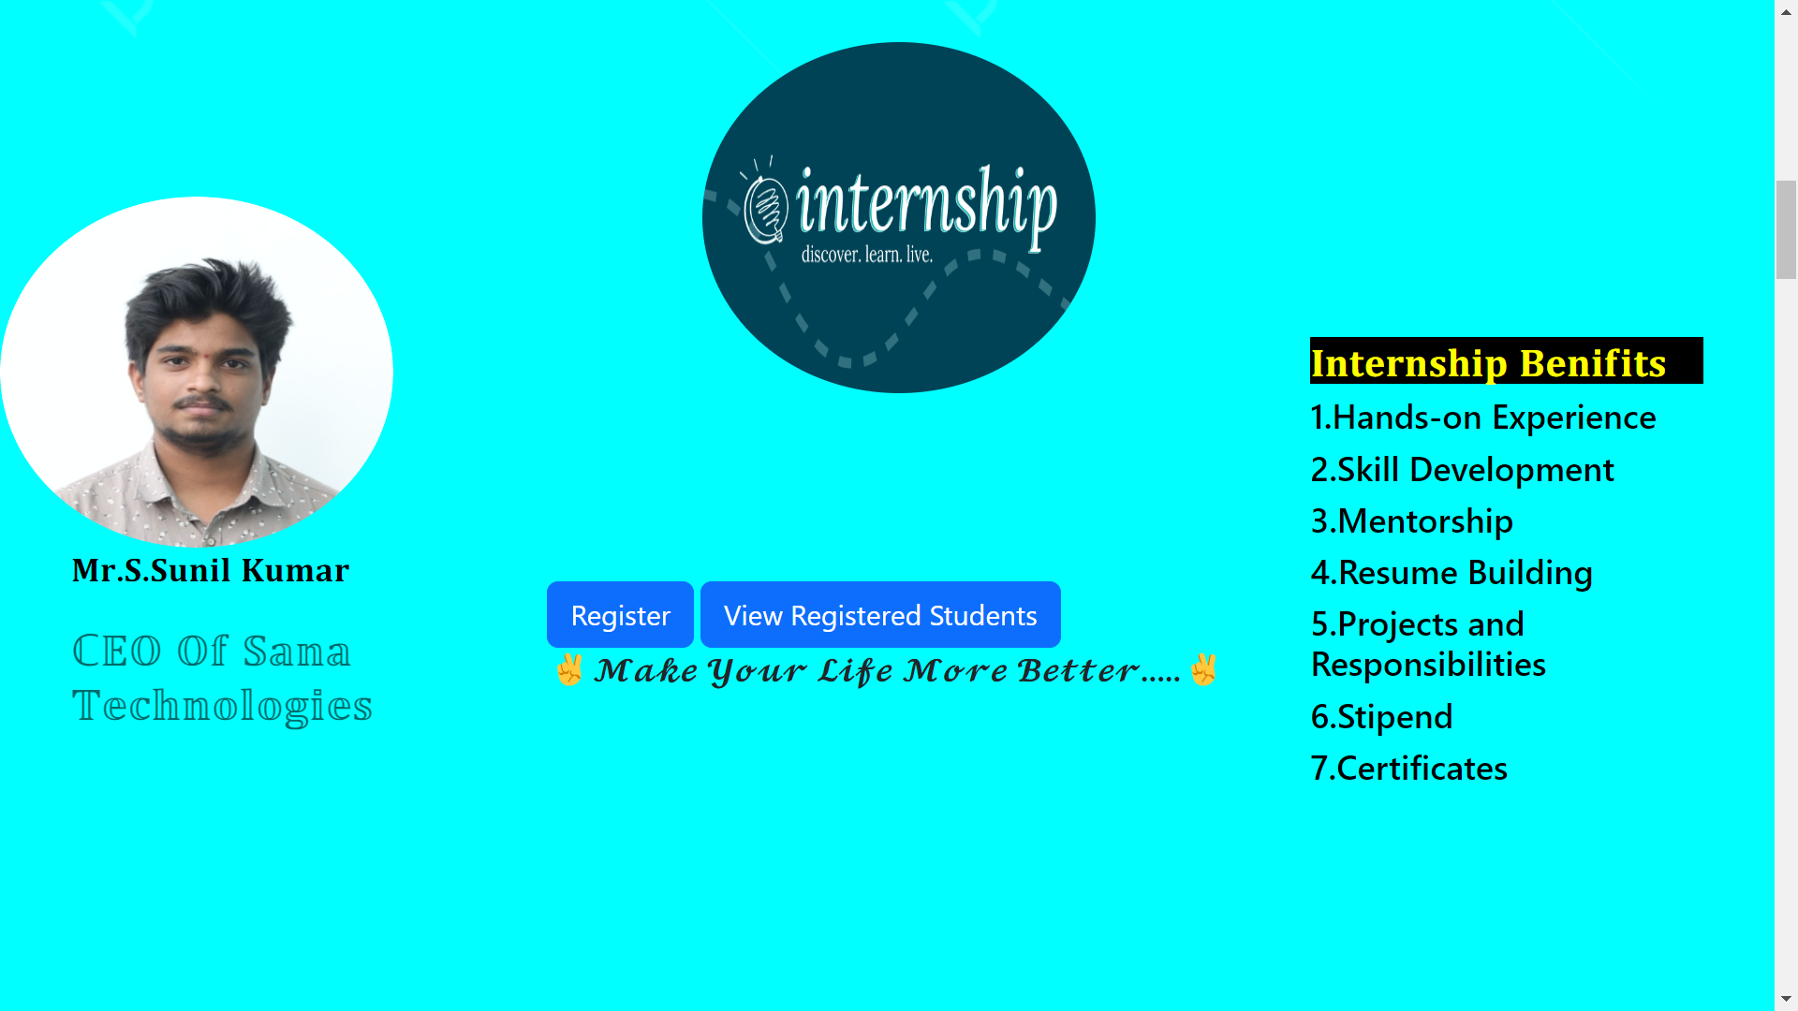The width and height of the screenshot is (1798, 1011).
Task: Click the circular profile photo of Sunil Kumar
Action: [198, 371]
